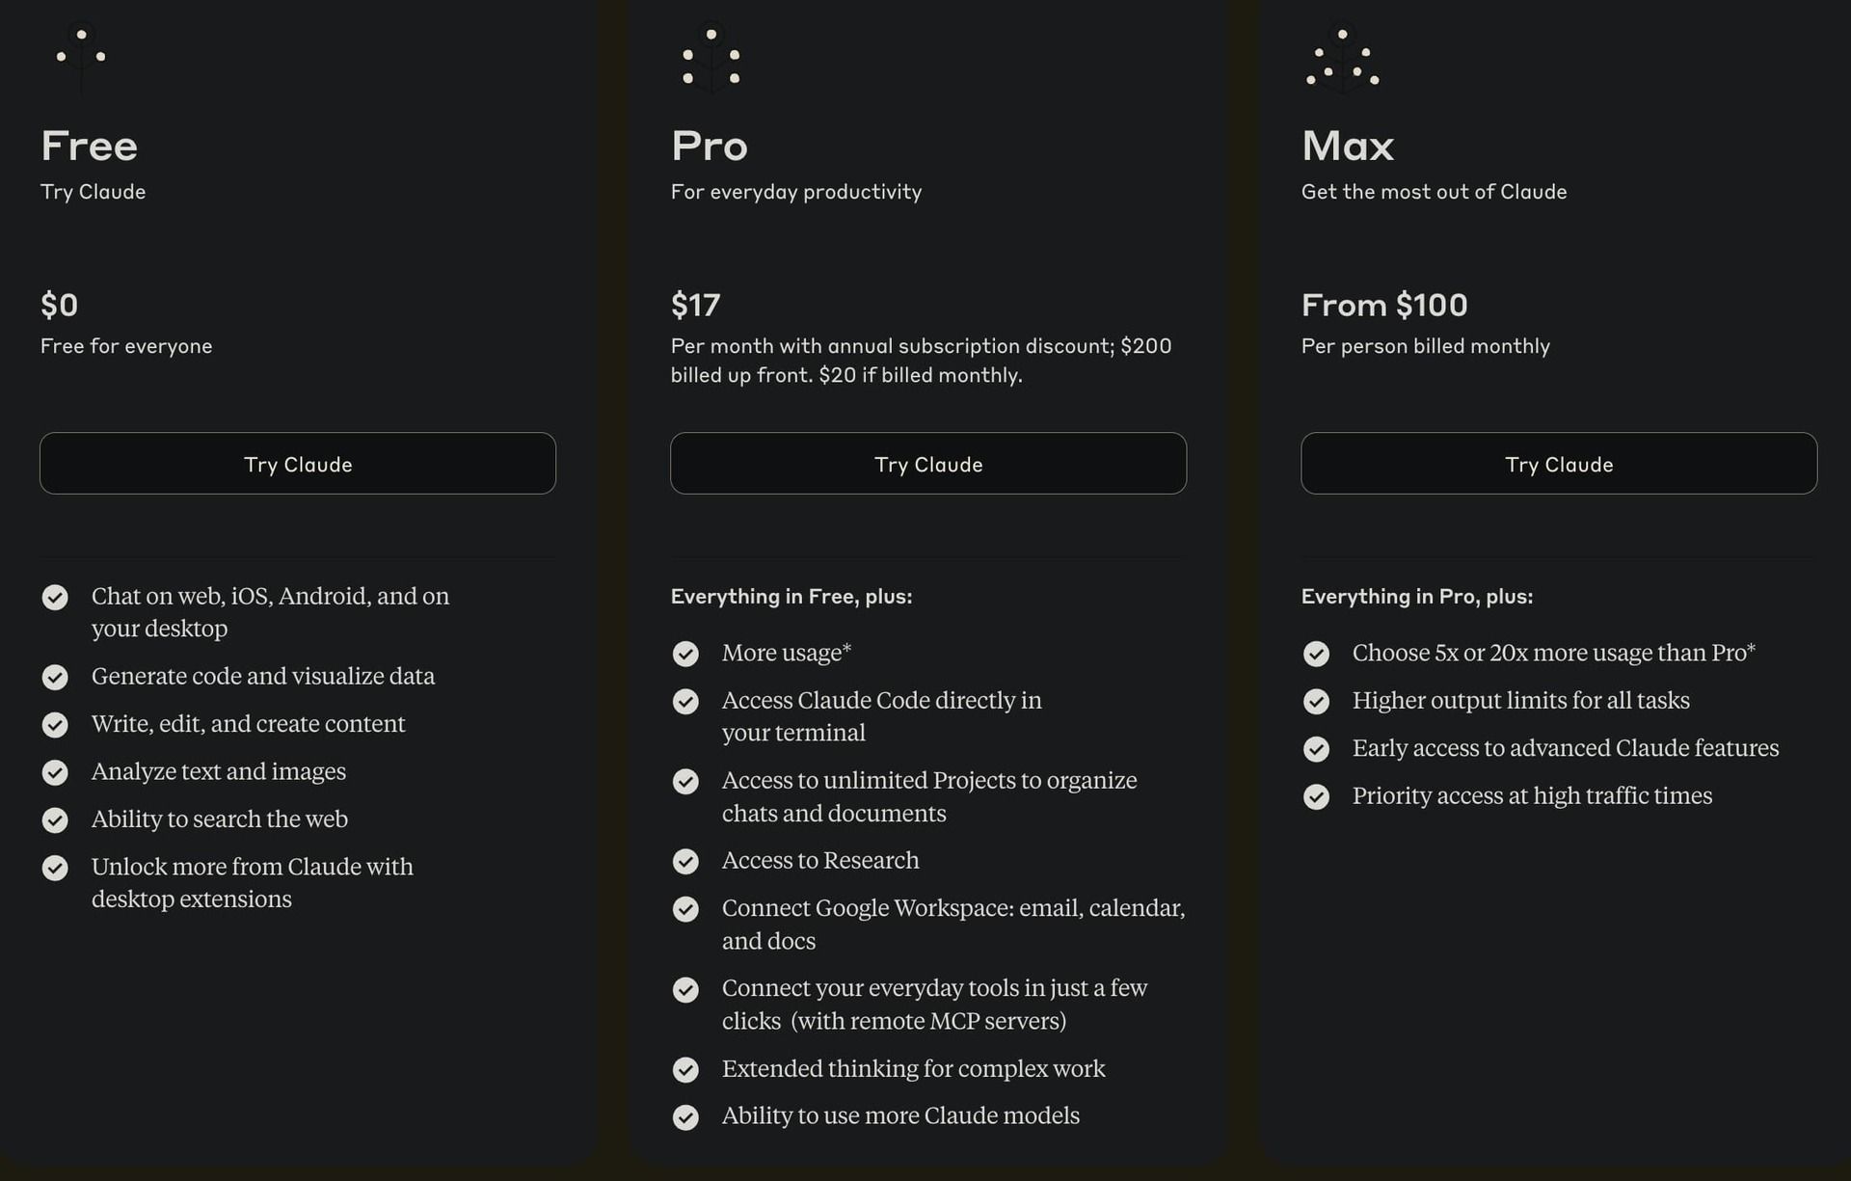
Task: Click Connect Google Workspace feature text
Action: pos(953,924)
